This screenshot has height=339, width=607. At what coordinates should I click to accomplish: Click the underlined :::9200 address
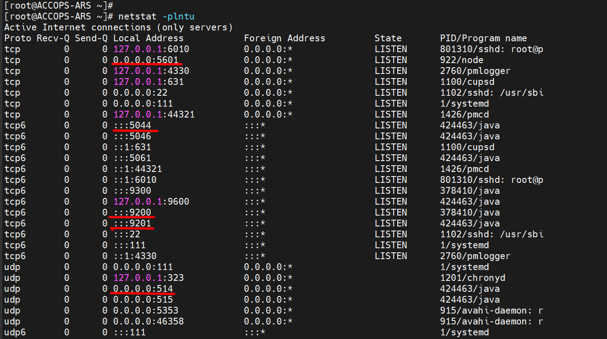coord(132,212)
